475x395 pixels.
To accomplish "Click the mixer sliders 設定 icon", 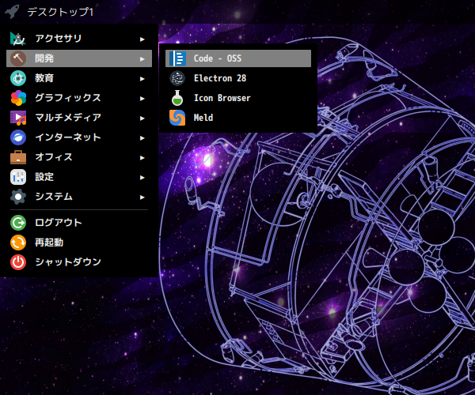I will (18, 177).
